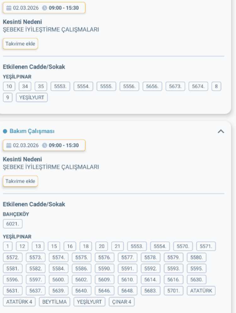Click clock icon in the topmost time badge

[x=44, y=8]
